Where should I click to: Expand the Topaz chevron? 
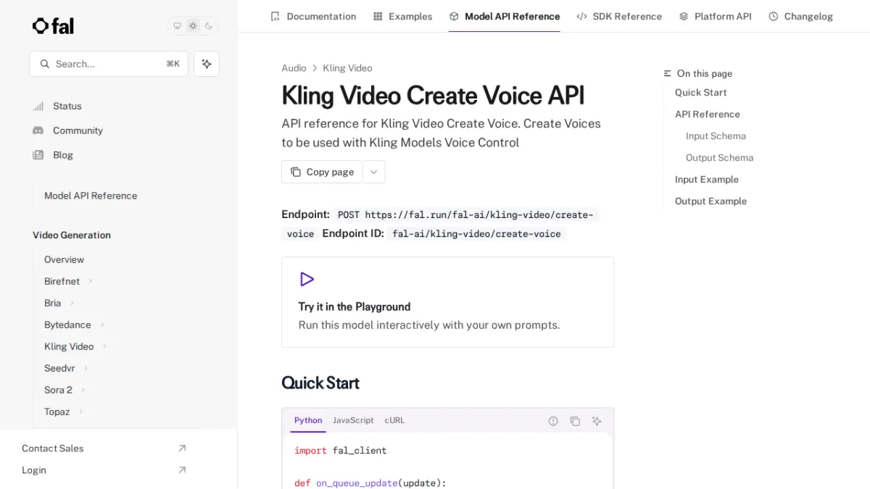80,411
